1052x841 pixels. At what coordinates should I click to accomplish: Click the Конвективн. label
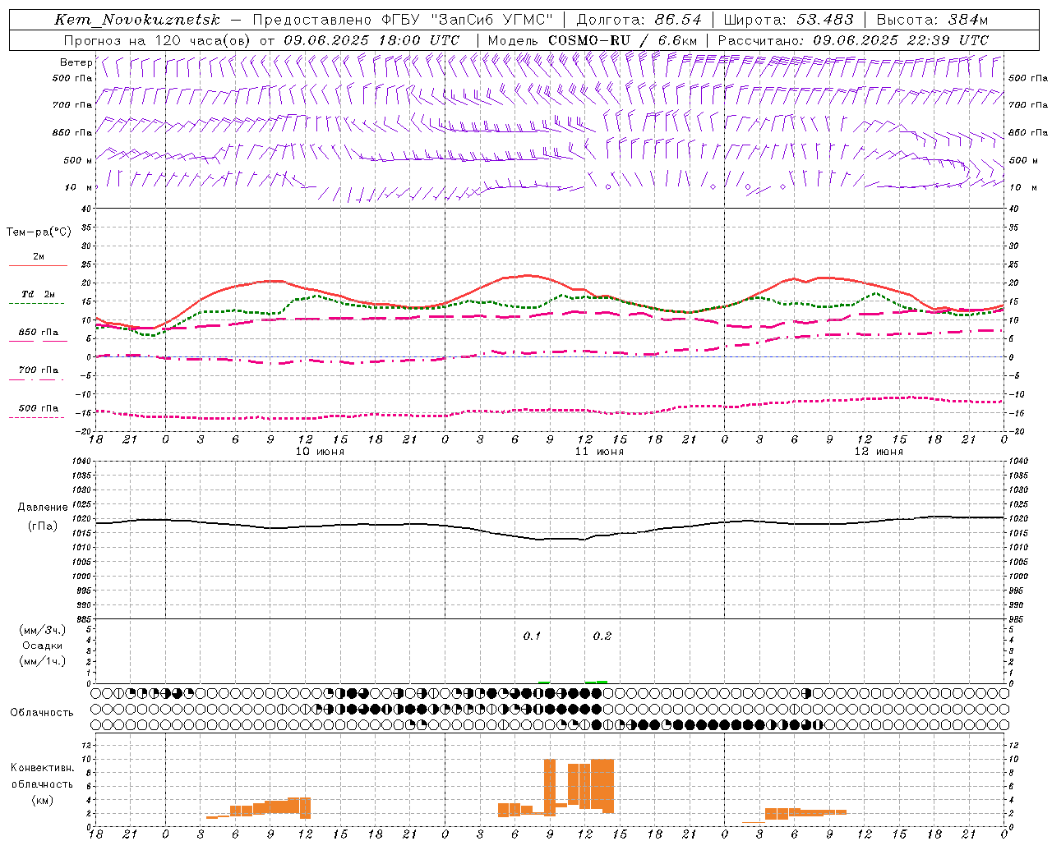[x=42, y=768]
